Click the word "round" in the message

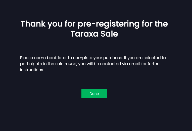coord(71,64)
